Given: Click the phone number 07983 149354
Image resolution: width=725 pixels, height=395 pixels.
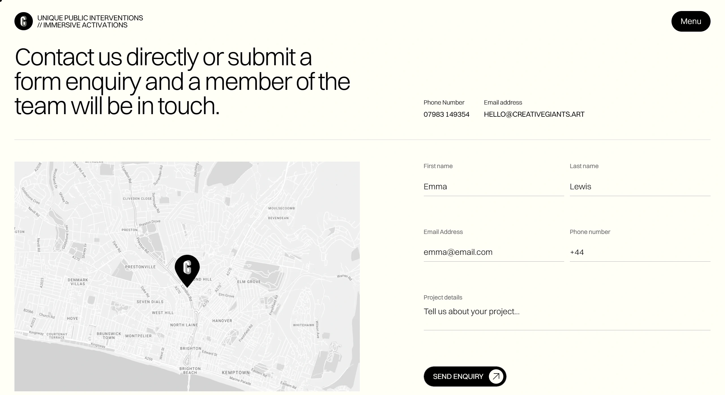Looking at the screenshot, I should [x=446, y=114].
